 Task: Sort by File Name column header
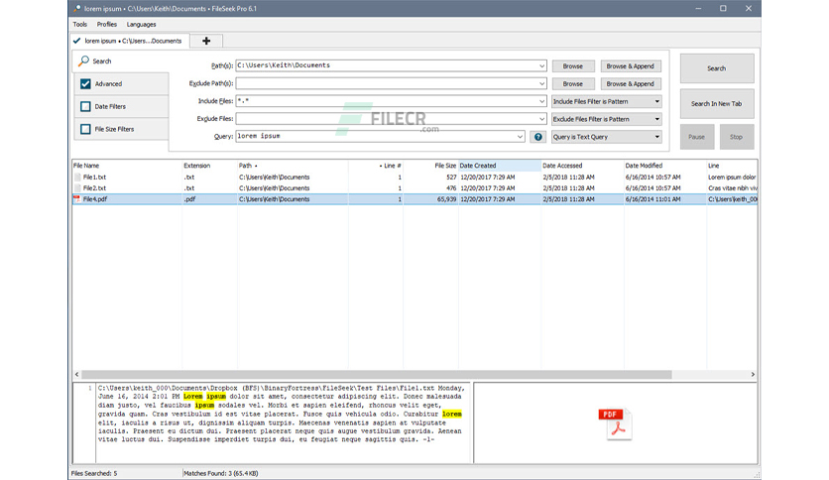[127, 166]
